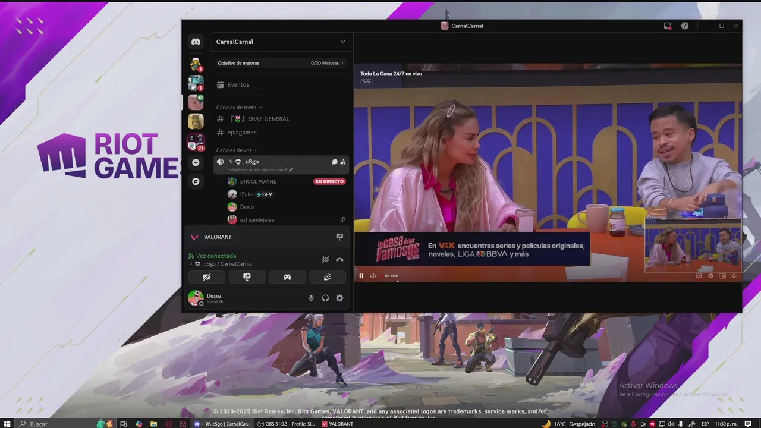Invite people to .cSgo voice channel
The width and height of the screenshot is (761, 428).
[342, 162]
